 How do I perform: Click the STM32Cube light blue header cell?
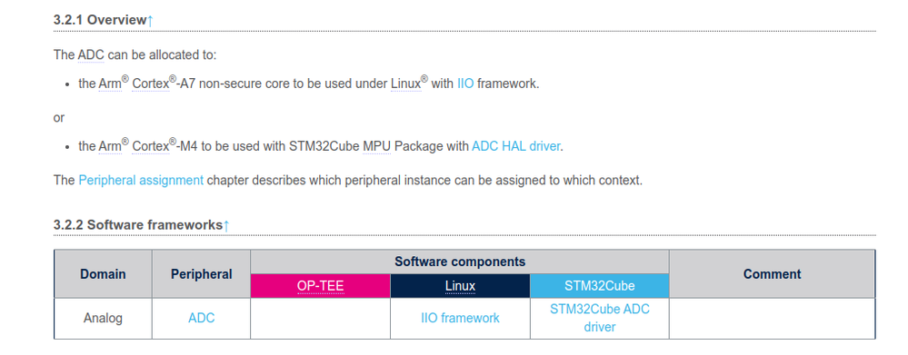599,286
